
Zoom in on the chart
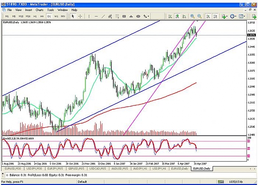[x=192, y=16]
